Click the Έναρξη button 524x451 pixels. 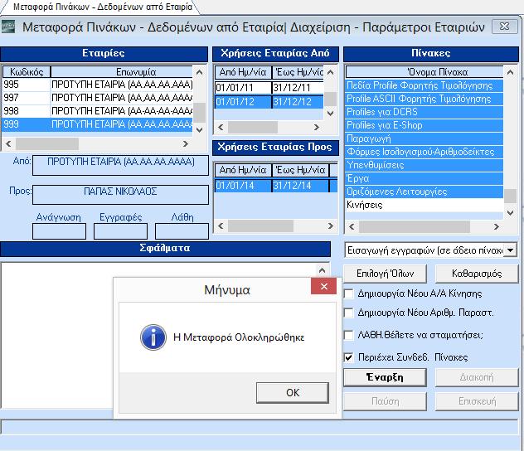[x=385, y=377]
